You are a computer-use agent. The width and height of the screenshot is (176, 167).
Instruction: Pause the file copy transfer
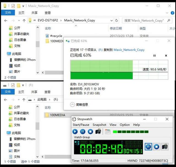pyautogui.click(x=154, y=55)
